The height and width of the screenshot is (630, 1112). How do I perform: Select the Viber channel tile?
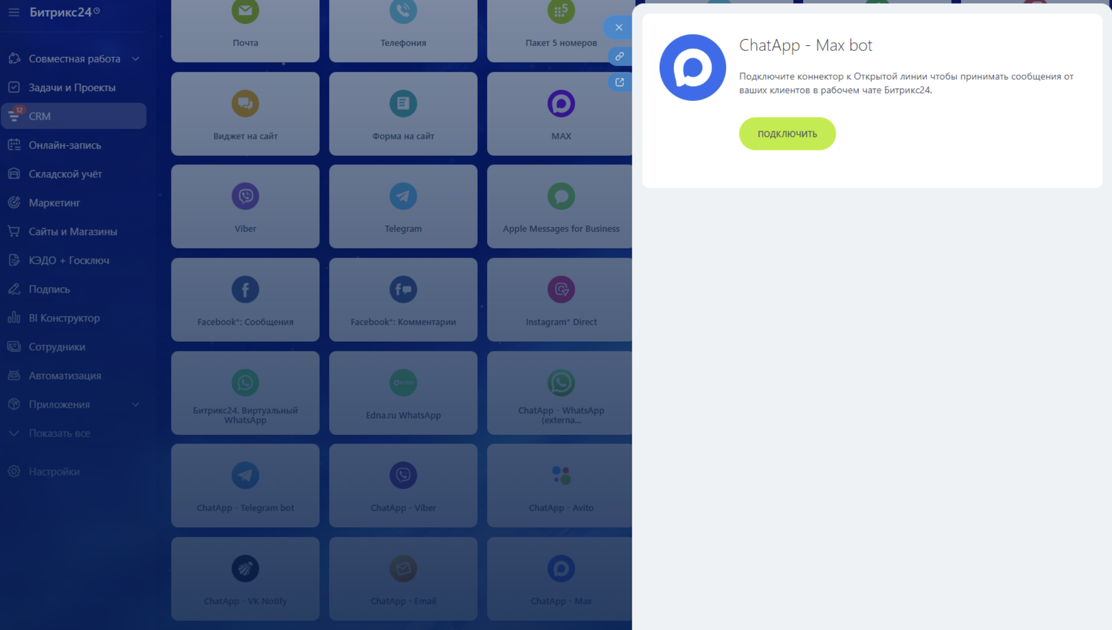245,207
